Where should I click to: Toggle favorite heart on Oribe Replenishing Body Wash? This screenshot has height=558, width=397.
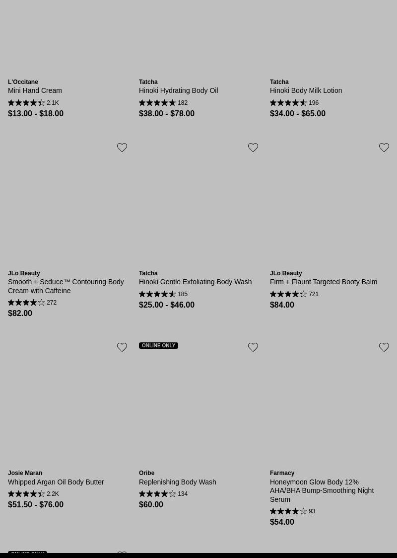[x=253, y=347]
